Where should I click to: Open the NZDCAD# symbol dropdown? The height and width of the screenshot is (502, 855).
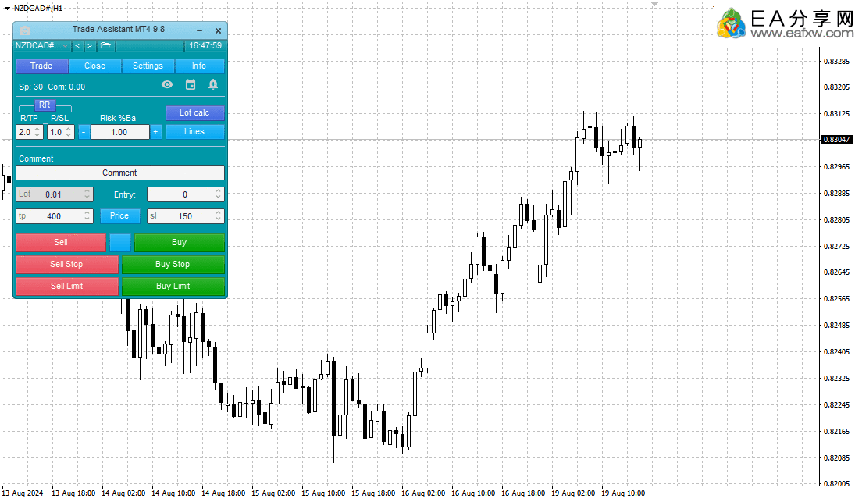click(42, 46)
